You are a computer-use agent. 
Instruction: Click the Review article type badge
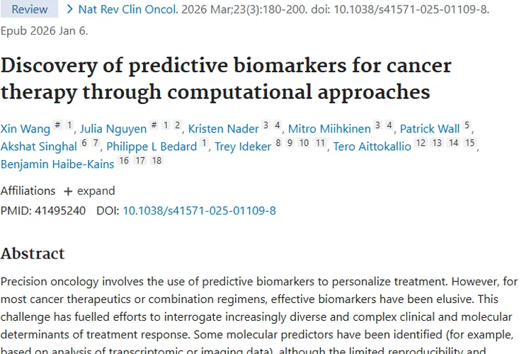30,10
